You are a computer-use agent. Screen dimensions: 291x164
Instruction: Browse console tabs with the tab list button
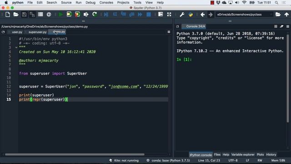click(x=178, y=26)
